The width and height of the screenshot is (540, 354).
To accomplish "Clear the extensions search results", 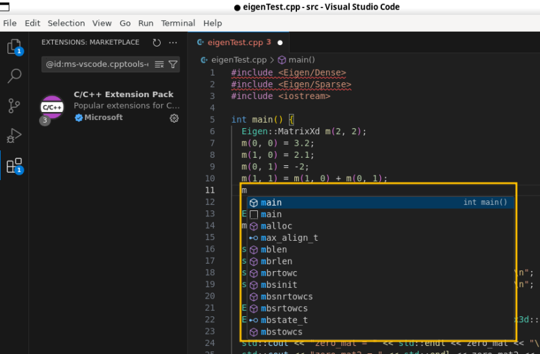I will click(159, 64).
